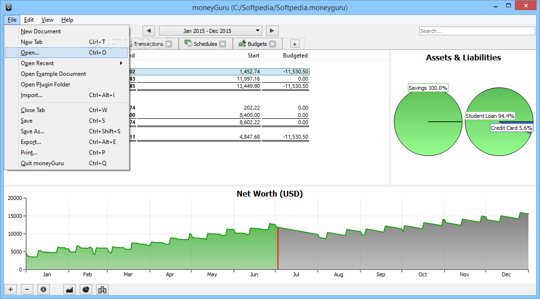540x299 pixels.
Task: Select Close Tab menu item
Action: click(67, 110)
